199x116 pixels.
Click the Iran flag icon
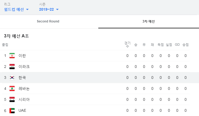12,56
